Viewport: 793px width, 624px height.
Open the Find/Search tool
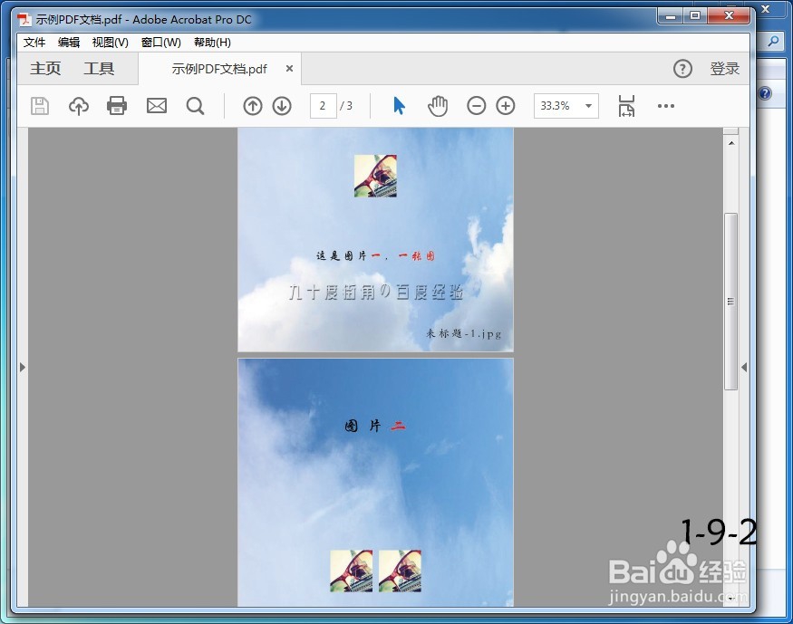tap(196, 106)
